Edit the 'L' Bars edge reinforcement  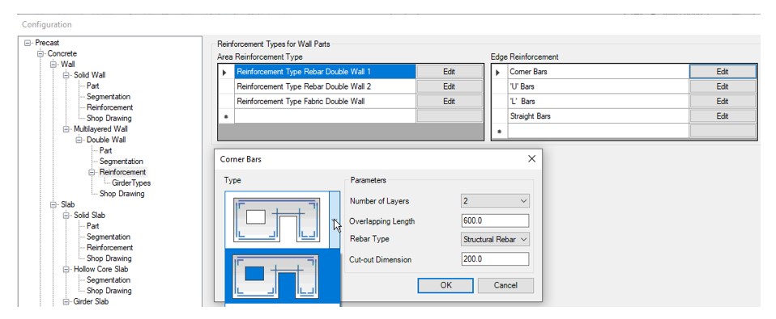[x=722, y=102]
